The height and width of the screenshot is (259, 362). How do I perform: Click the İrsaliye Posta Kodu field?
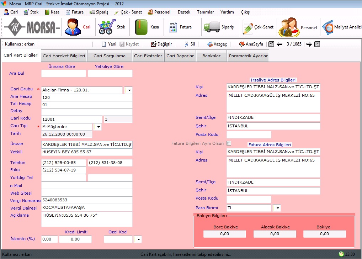click(x=249, y=134)
